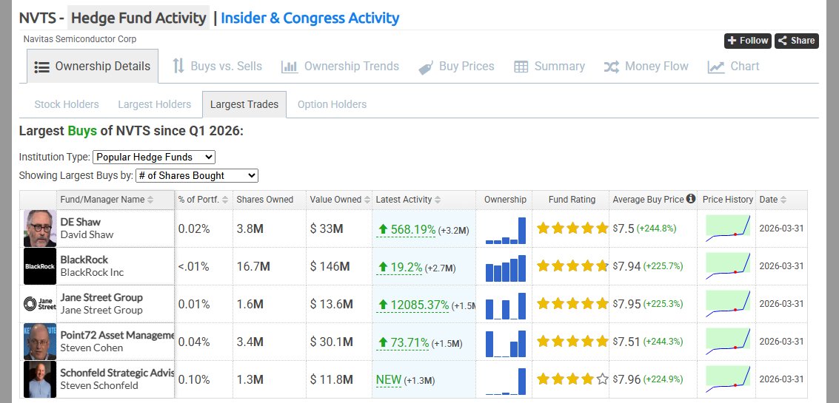The height and width of the screenshot is (403, 839).
Task: Click BlackRock's price history chart
Action: [x=728, y=266]
